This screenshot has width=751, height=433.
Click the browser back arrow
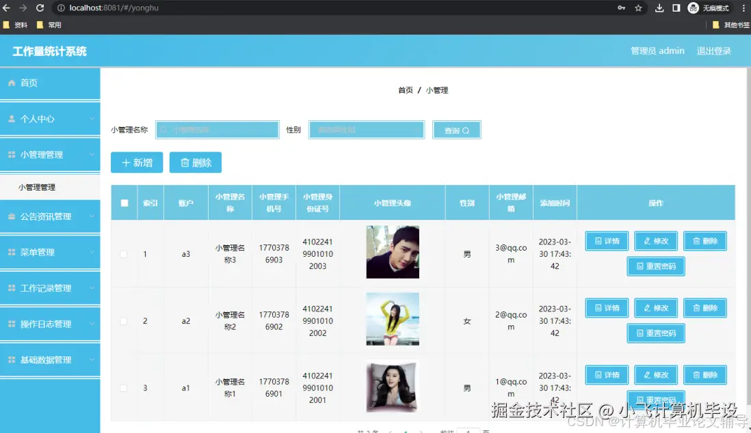7,8
